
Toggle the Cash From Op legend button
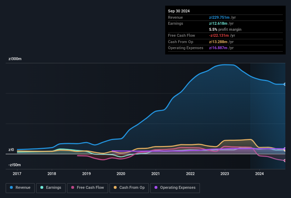click(x=129, y=188)
